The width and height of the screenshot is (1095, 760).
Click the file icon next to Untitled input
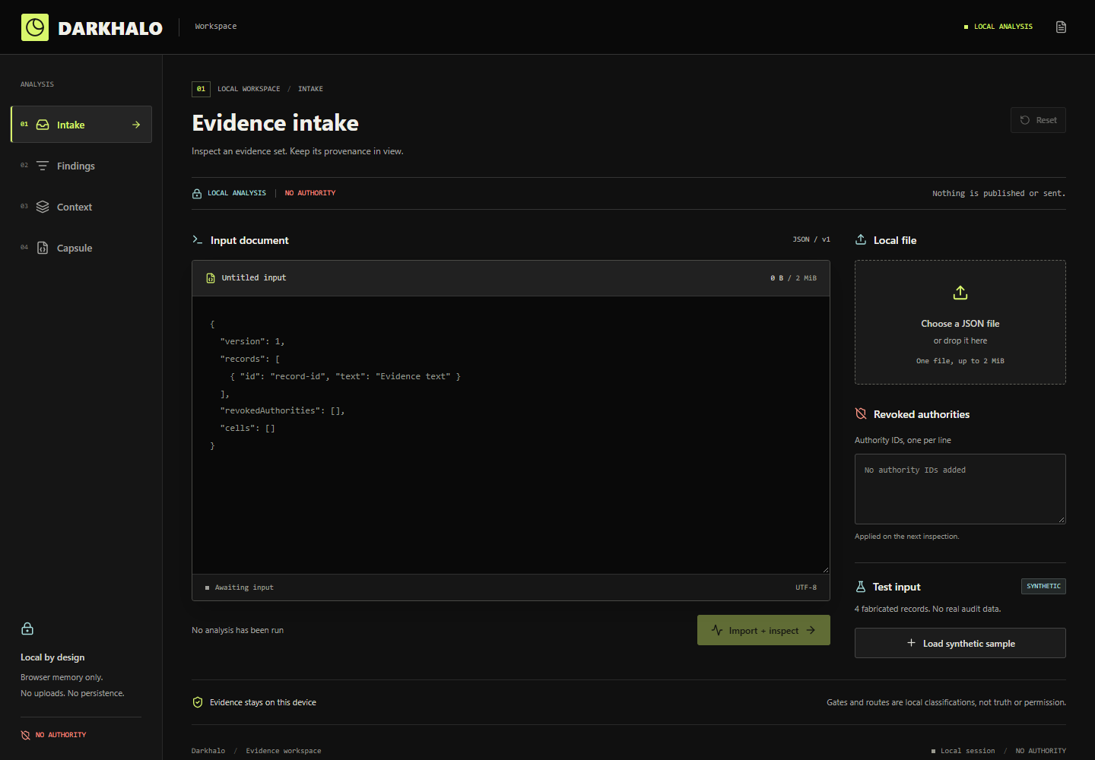coord(211,278)
